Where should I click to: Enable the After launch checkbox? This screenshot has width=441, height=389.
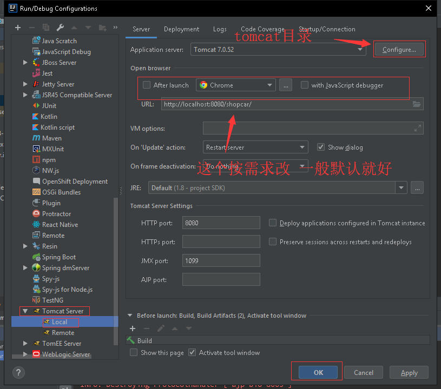(147, 85)
